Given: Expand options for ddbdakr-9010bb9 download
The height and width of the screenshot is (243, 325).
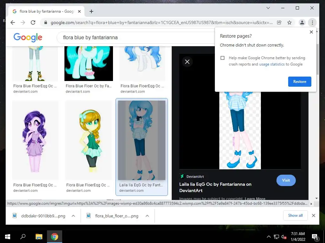Looking at the screenshot, I should [x=73, y=216].
